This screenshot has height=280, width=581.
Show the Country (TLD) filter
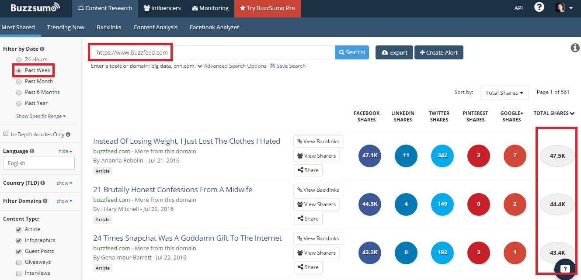[64, 183]
